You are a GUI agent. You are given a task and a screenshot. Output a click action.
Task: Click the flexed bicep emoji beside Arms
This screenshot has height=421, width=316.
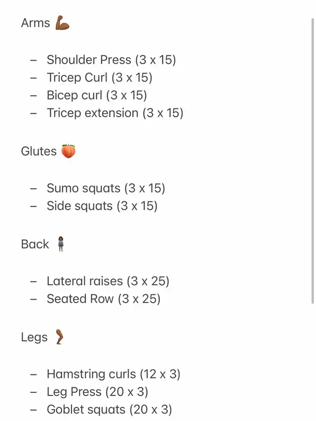point(62,23)
